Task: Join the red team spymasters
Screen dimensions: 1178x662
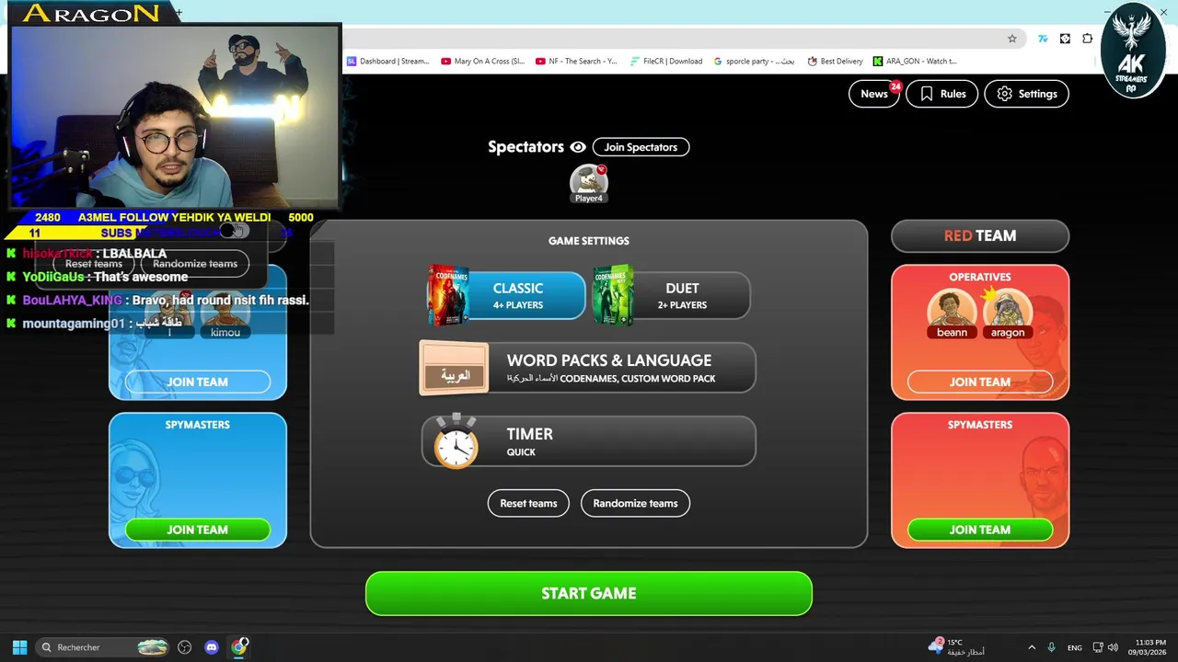Action: tap(980, 530)
